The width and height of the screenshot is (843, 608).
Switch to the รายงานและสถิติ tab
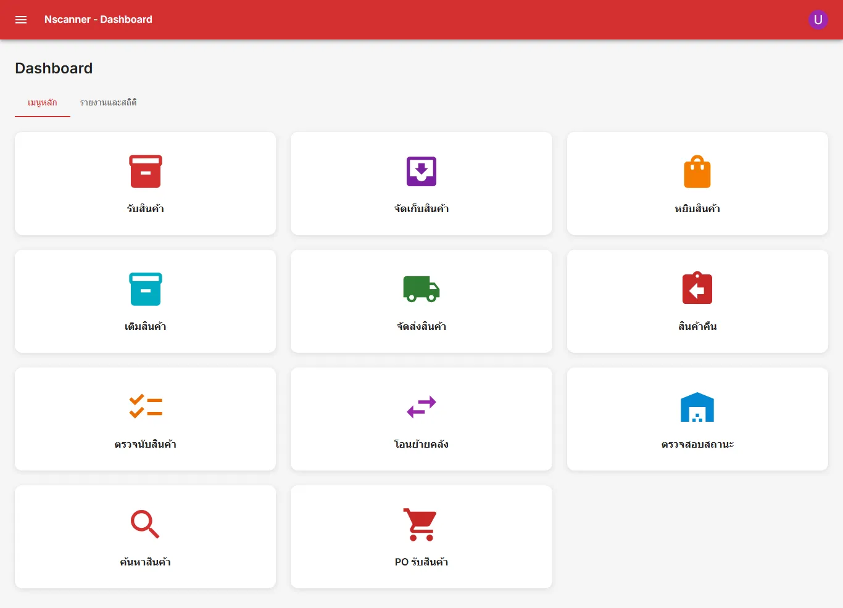(x=107, y=102)
